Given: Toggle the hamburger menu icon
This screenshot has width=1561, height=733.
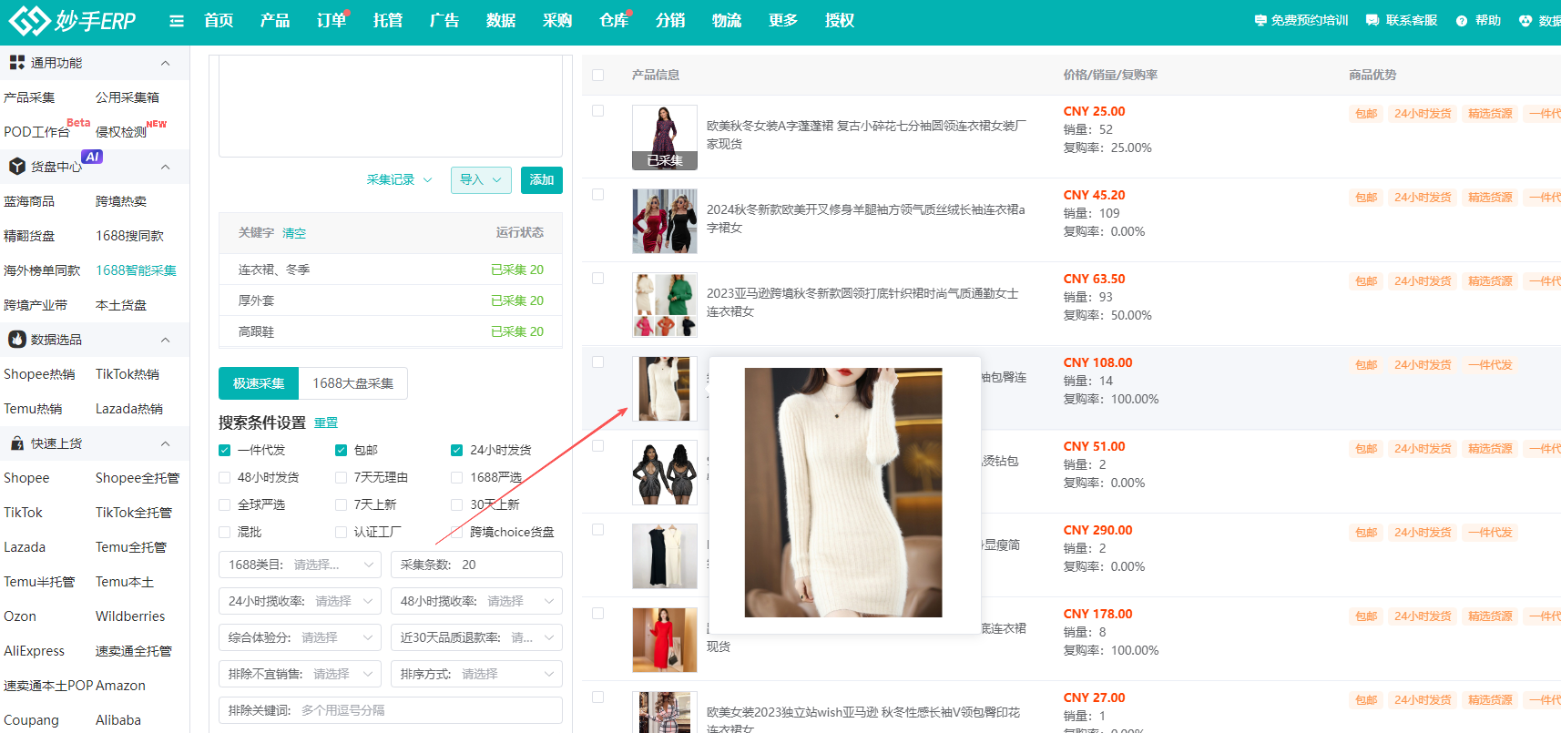Looking at the screenshot, I should (x=177, y=21).
